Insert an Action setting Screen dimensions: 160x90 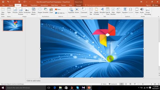pyautogui.click(x=77, y=10)
